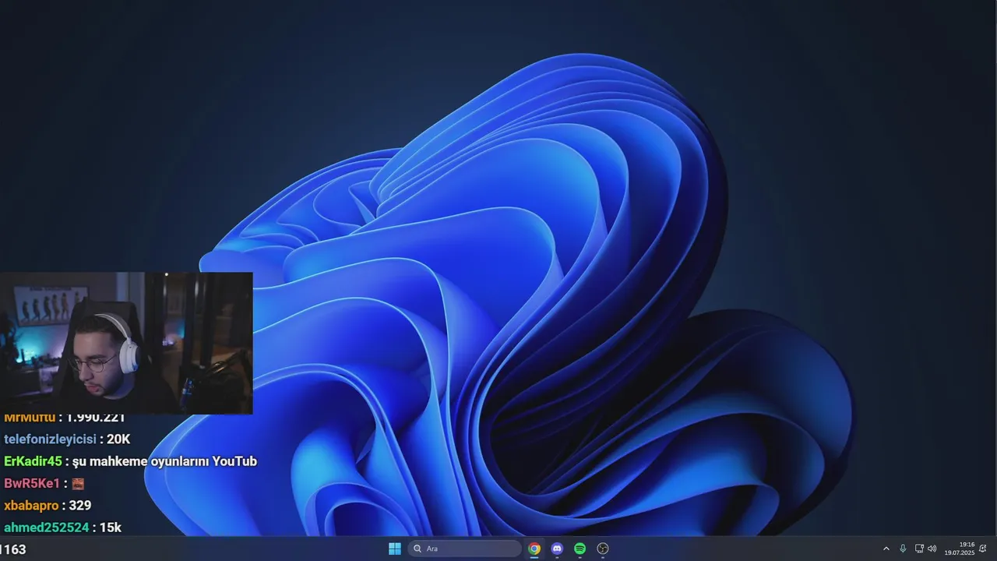Click the chat message '1.990.221'
This screenshot has height=561, width=997.
(96, 418)
